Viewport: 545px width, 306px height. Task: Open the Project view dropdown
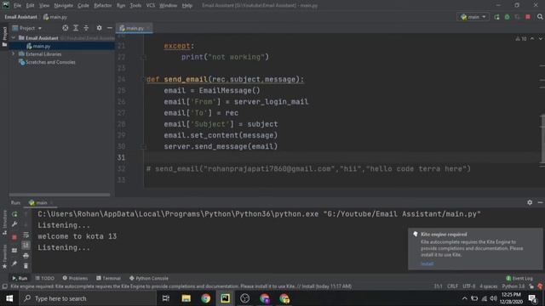(27, 28)
